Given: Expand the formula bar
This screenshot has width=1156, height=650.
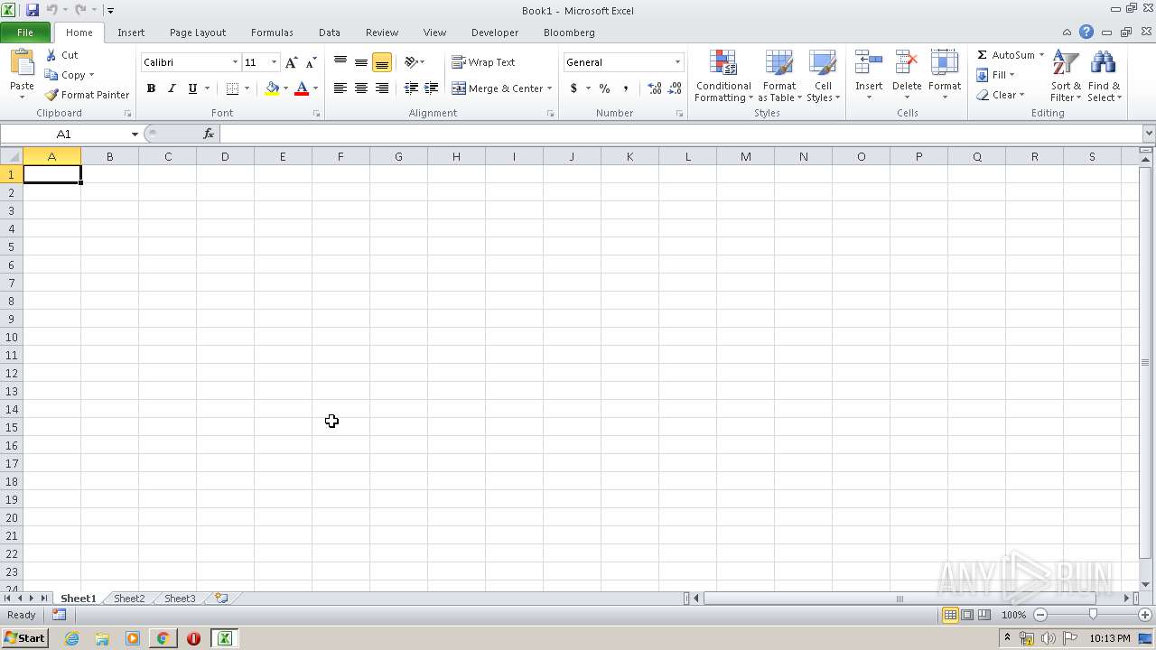Looking at the screenshot, I should (x=1148, y=134).
